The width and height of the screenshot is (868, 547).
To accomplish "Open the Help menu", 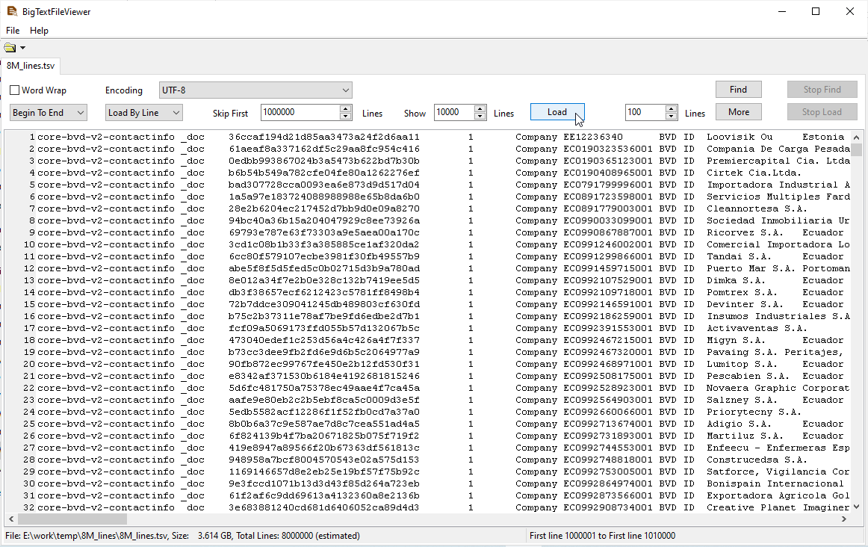I will (39, 31).
